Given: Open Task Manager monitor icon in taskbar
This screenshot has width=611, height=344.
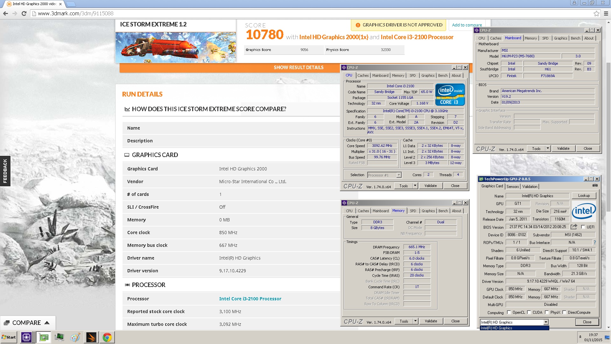Looking at the screenshot, I should (59, 337).
